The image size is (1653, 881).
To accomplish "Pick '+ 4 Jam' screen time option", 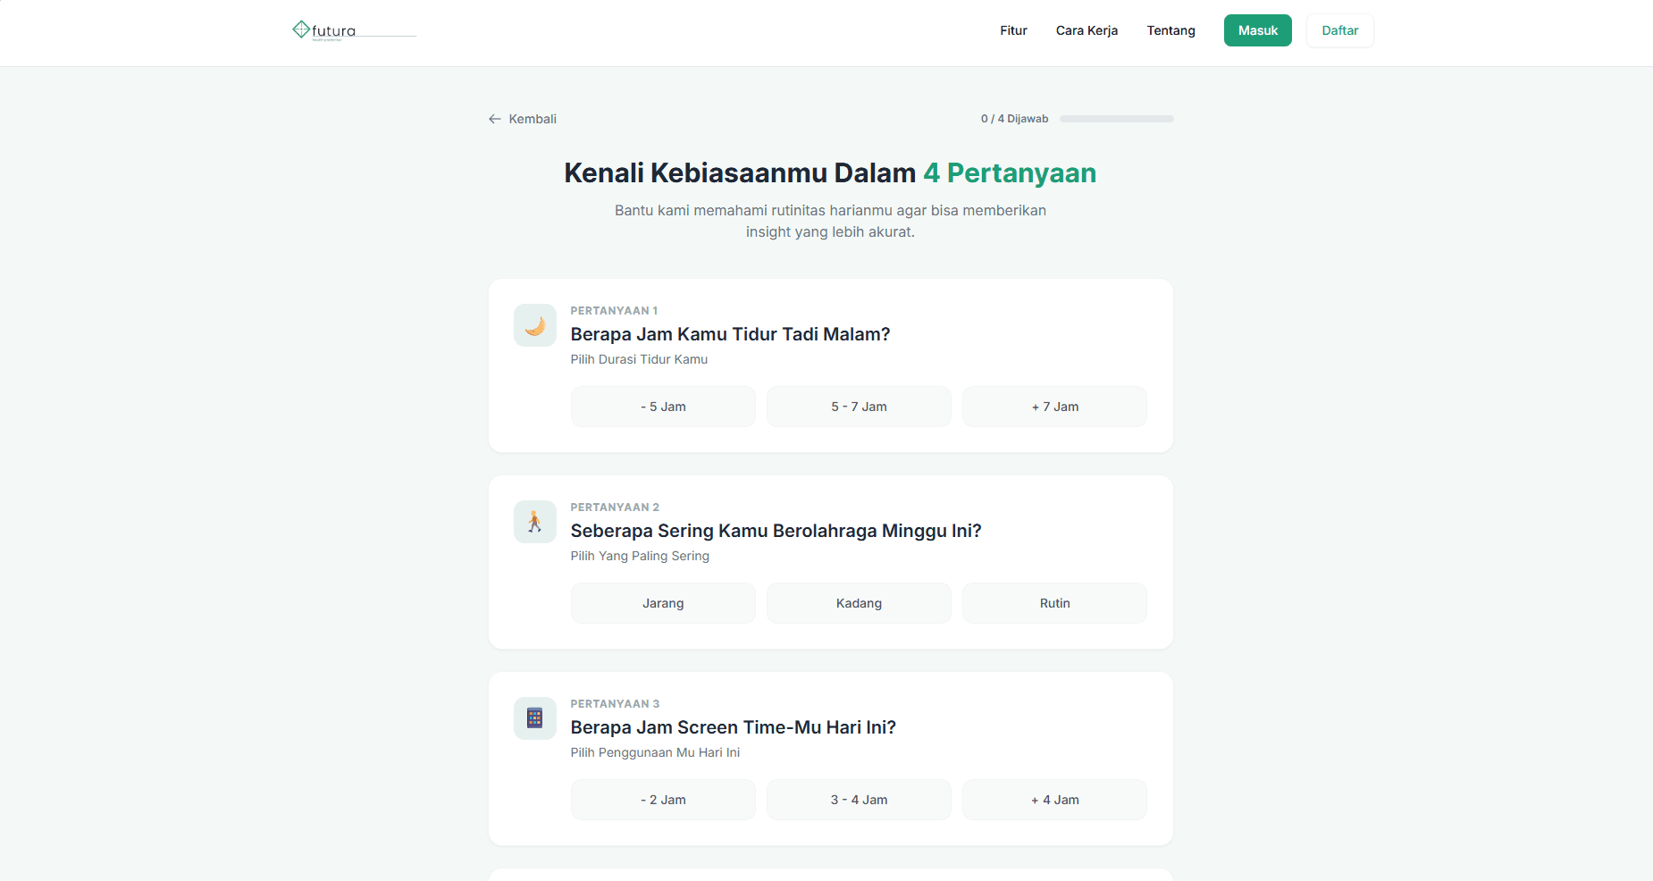I will coord(1054,800).
